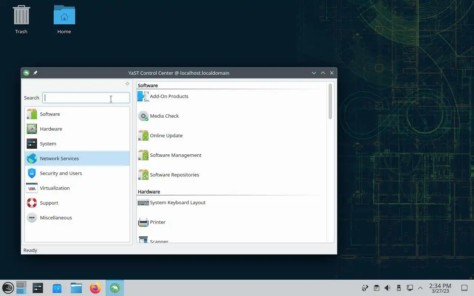The height and width of the screenshot is (296, 474).
Task: Maximize the YaST Control Center window
Action: (x=323, y=73)
